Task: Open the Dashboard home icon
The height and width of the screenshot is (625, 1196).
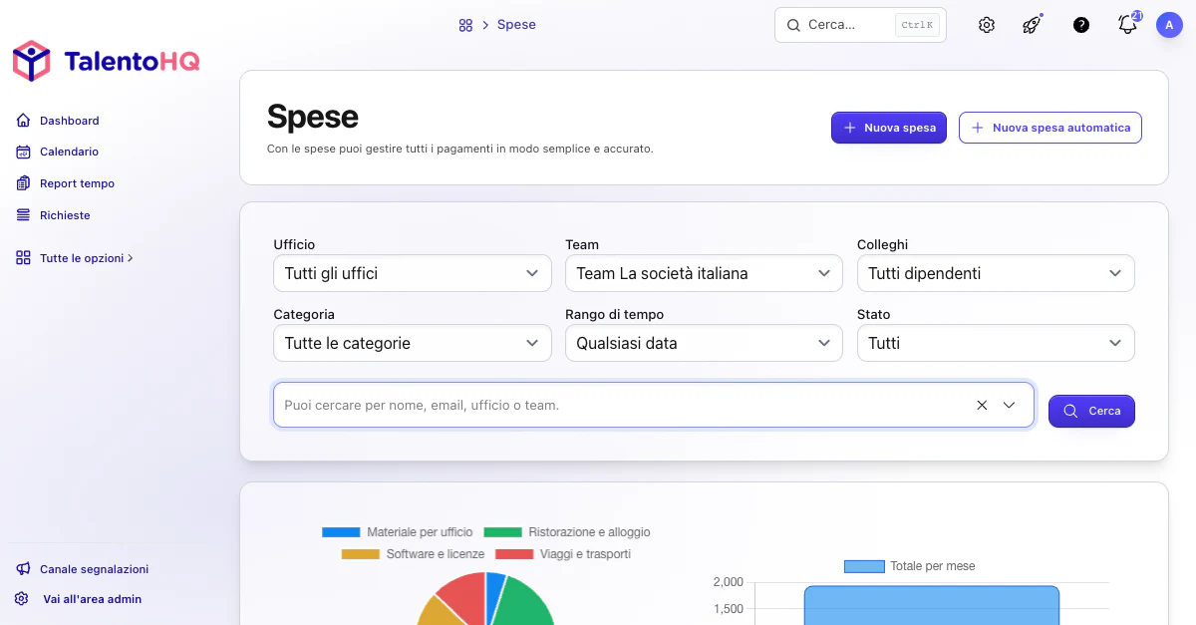Action: [x=24, y=121]
